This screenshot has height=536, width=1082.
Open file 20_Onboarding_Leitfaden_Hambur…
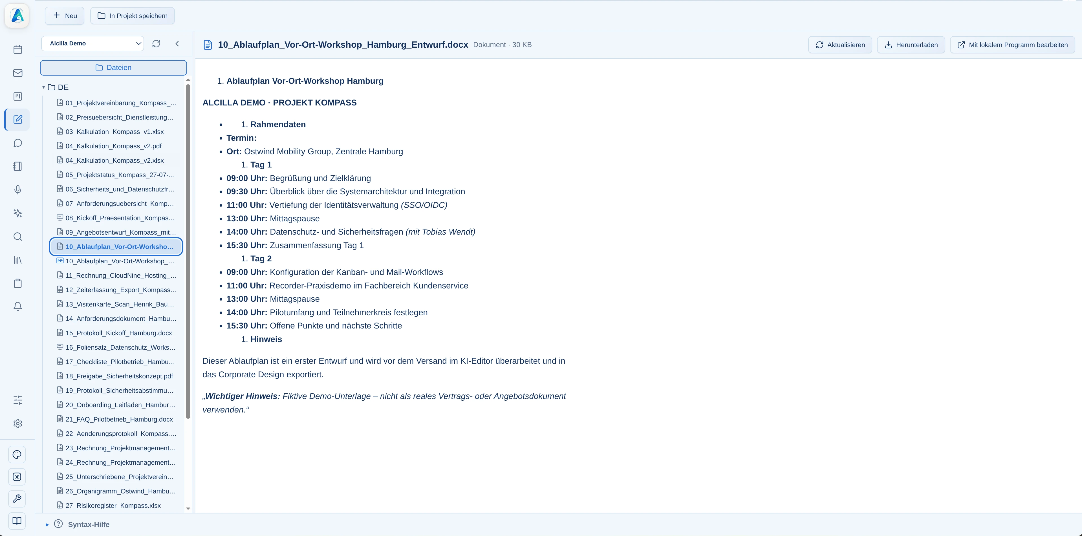116,405
